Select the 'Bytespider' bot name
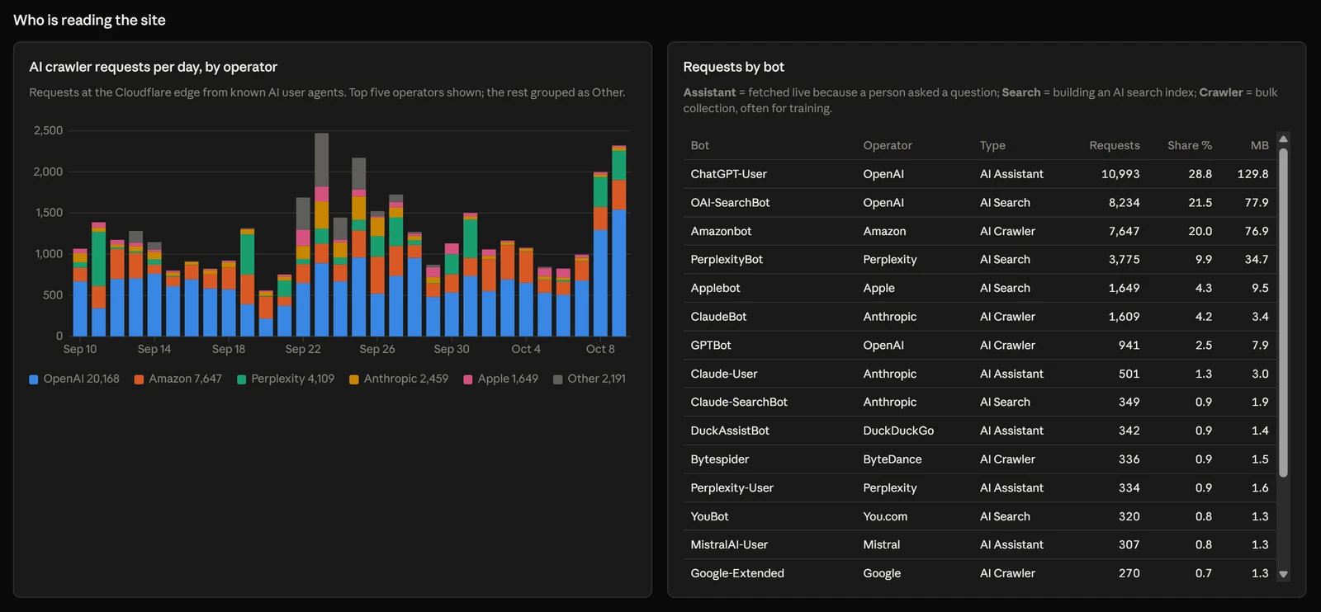 point(720,459)
